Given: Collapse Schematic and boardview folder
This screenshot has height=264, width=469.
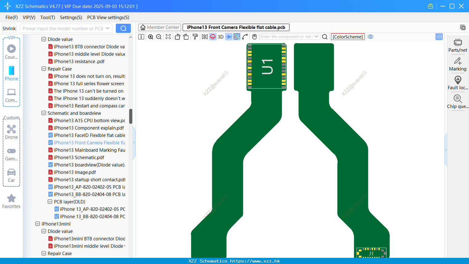Looking at the screenshot, I should (x=44, y=113).
